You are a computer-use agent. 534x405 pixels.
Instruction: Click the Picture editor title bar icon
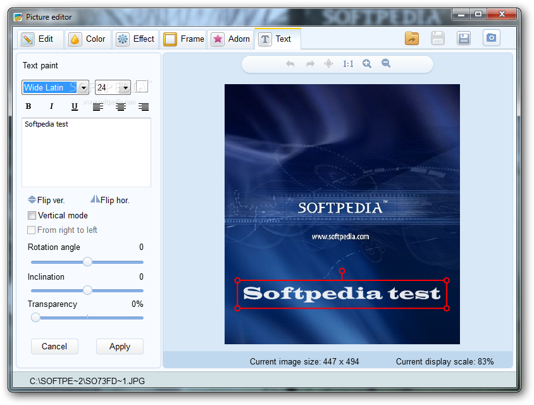(x=18, y=17)
